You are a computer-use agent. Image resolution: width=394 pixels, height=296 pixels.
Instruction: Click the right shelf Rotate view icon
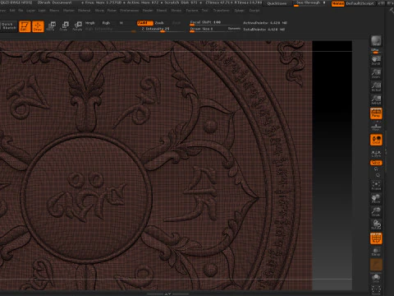pyautogui.click(x=376, y=224)
